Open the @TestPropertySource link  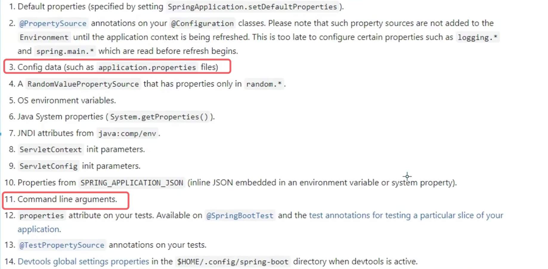62,245
